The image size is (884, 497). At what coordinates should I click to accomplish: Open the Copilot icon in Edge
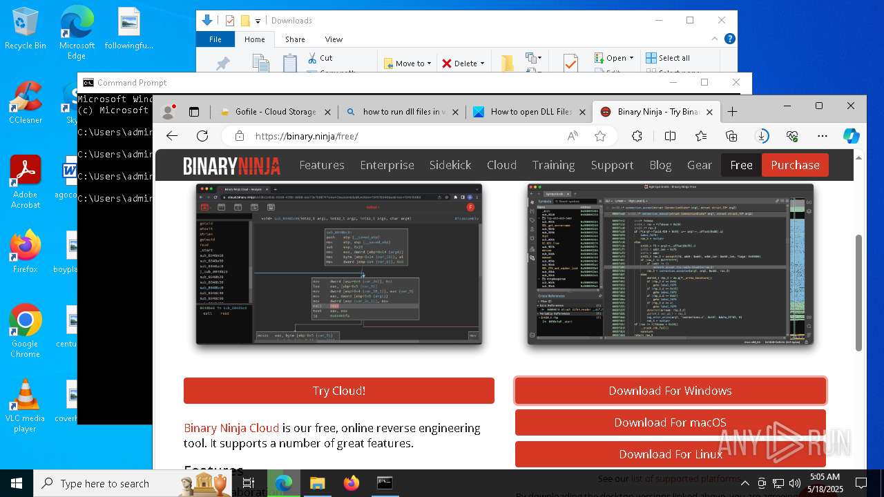click(x=852, y=136)
